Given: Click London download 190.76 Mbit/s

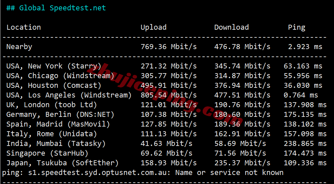Looking at the screenshot, I should [x=242, y=105].
